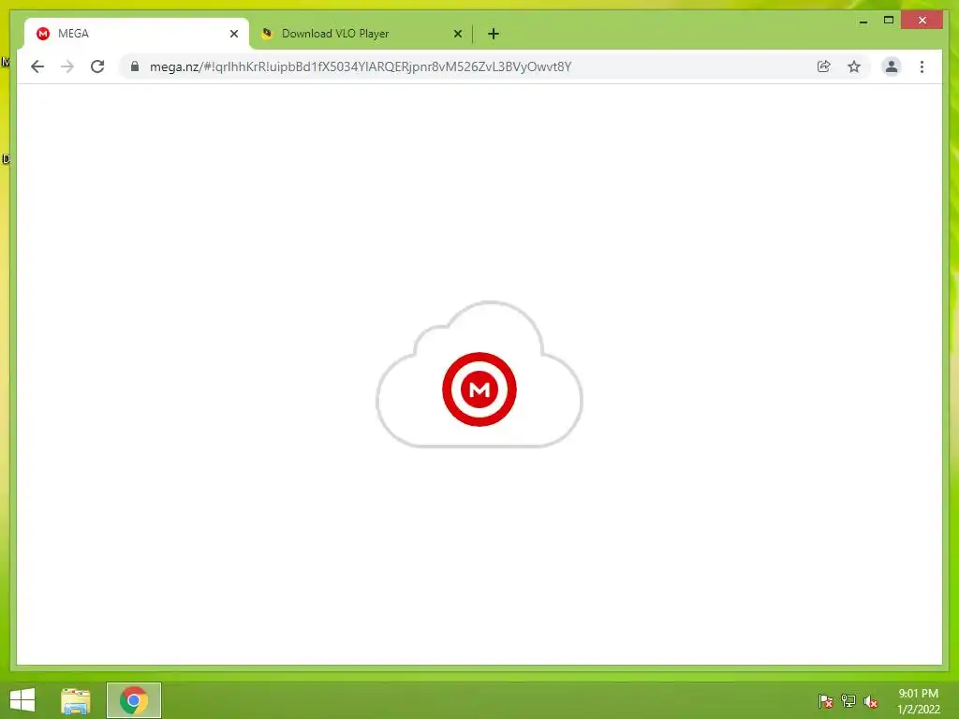Click the VLO Player tab favicon
959x719 pixels.
(267, 34)
